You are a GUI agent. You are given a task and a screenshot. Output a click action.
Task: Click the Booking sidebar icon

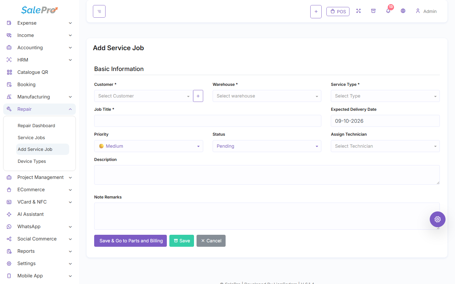click(x=9, y=85)
